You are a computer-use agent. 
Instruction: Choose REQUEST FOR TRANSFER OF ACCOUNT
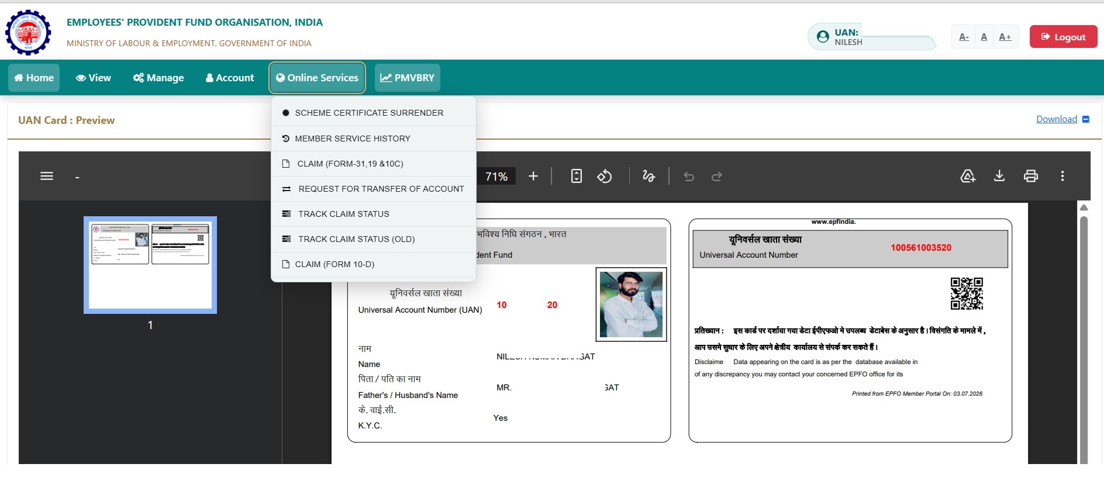point(374,189)
